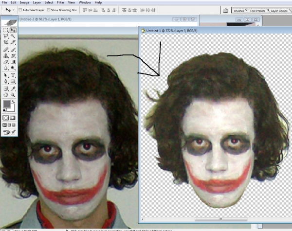Select the Magic Wand tool
292x231 pixels.
point(13,36)
